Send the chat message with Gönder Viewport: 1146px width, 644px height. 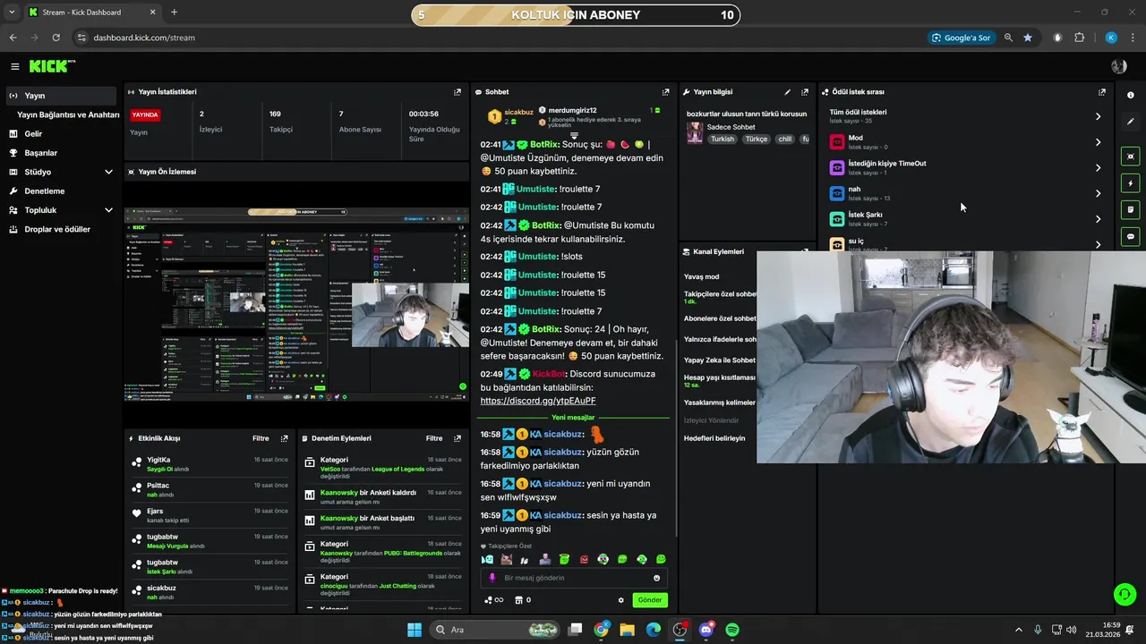pos(650,600)
